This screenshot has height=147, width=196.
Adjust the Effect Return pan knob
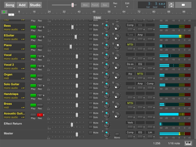click(107, 125)
